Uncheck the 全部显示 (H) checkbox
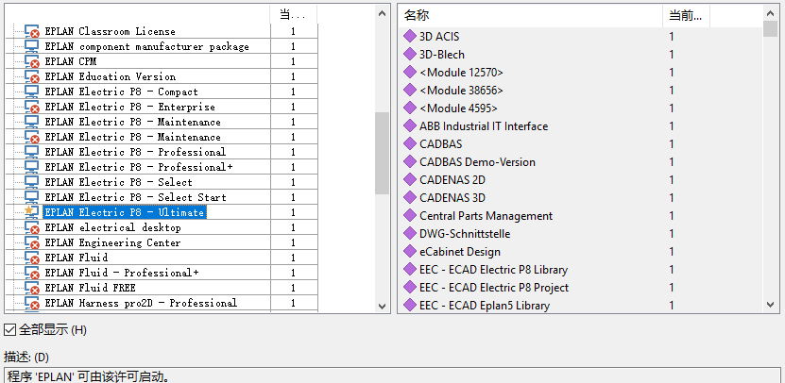The image size is (785, 383). click(x=9, y=330)
